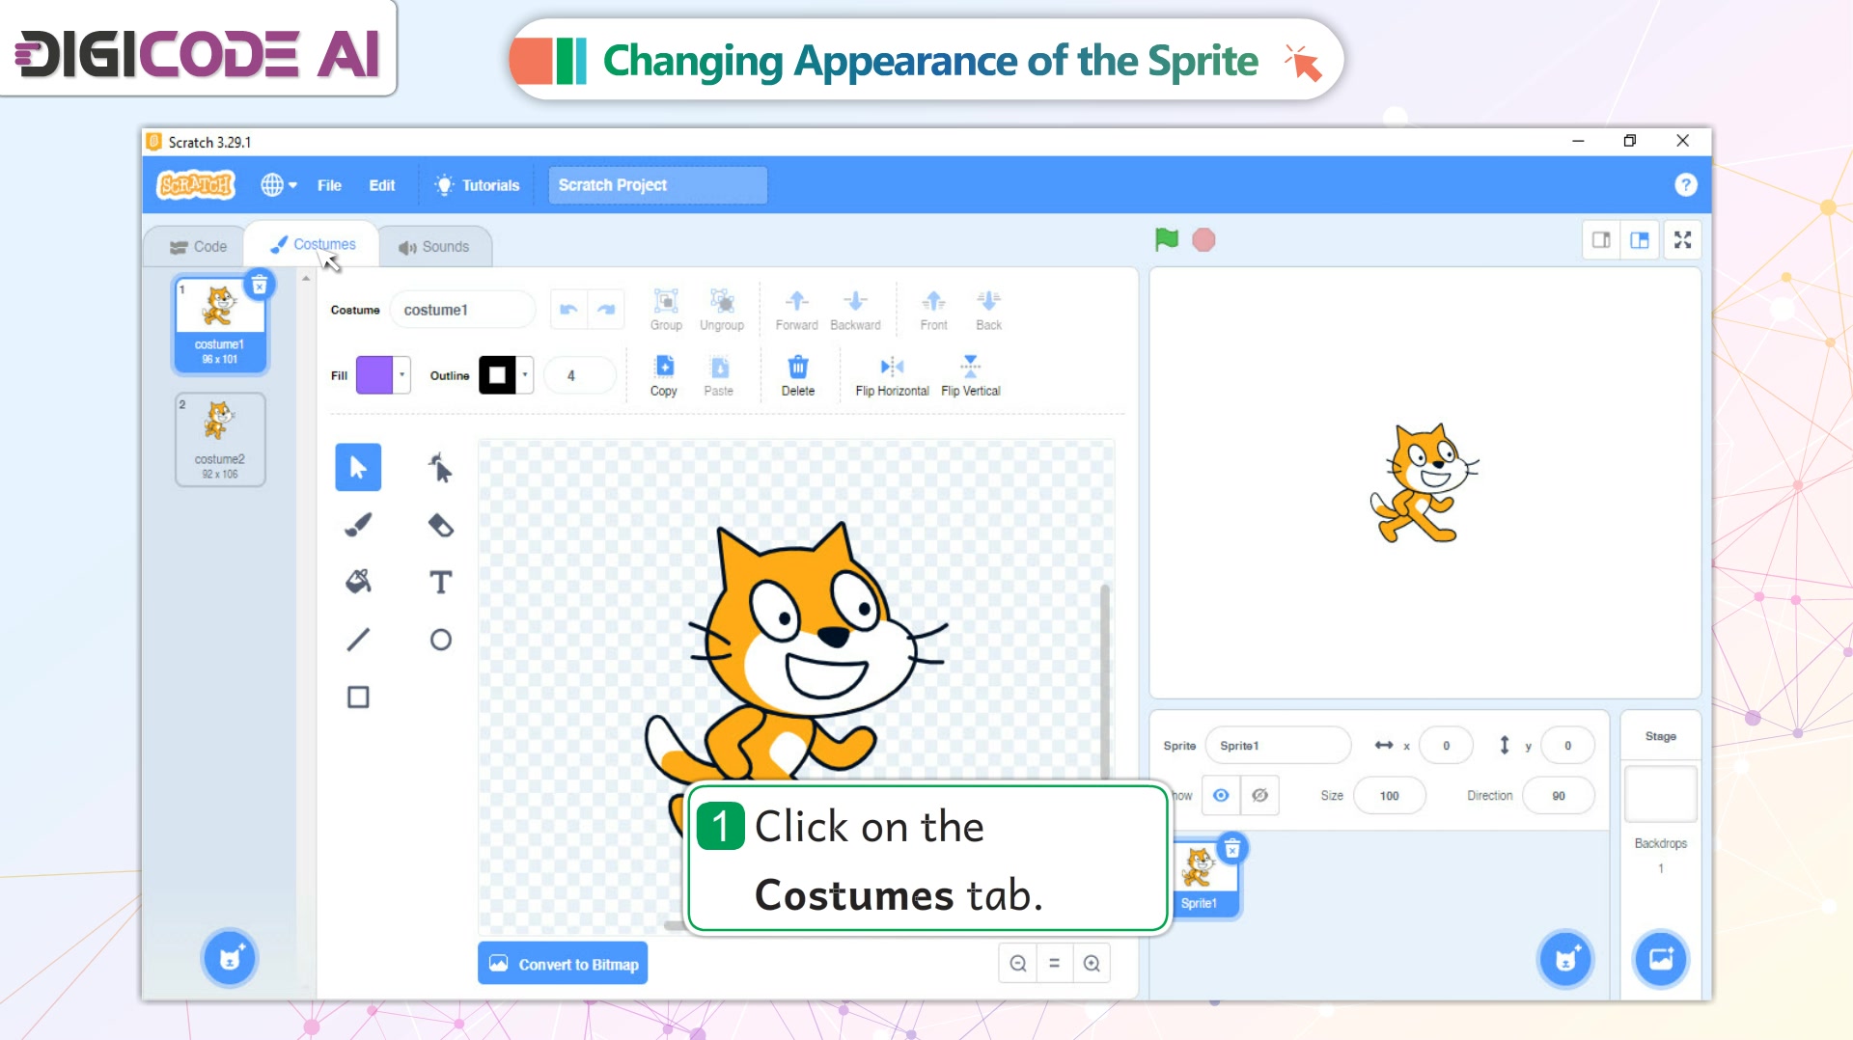Open the Outline color dropdown arrow
This screenshot has width=1853, height=1040.
point(525,375)
